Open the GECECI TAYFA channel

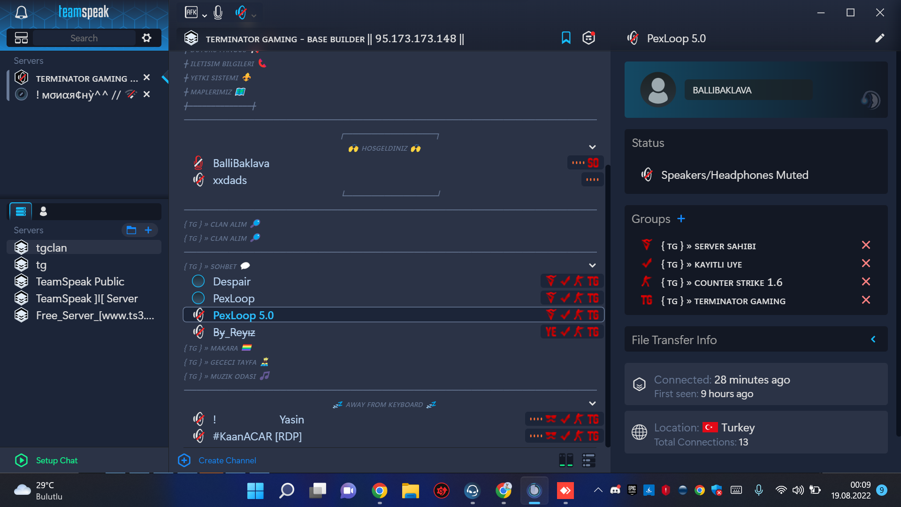(227, 362)
